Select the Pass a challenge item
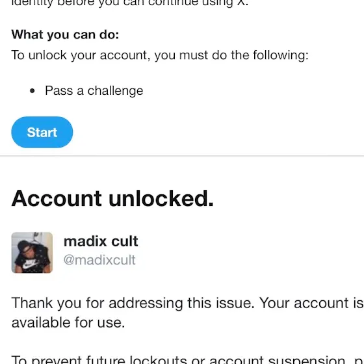364x364 pixels. [x=94, y=90]
